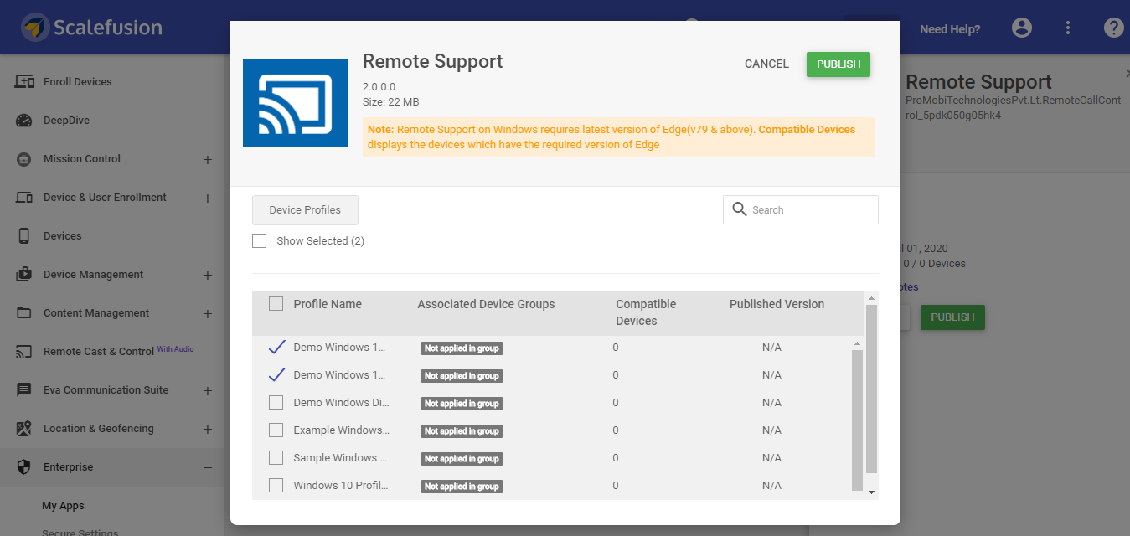Viewport: 1130px width, 536px height.
Task: Click the Content Management folder icon
Action: [24, 313]
